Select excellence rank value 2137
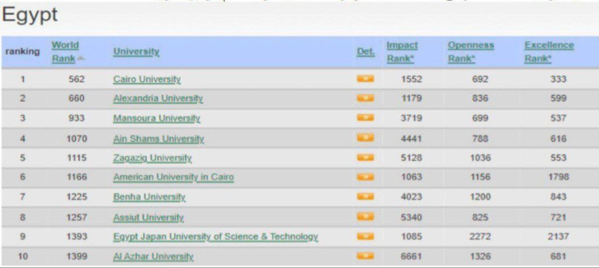The image size is (599, 268). pos(558,236)
